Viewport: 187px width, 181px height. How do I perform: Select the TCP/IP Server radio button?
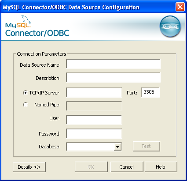pos(26,93)
